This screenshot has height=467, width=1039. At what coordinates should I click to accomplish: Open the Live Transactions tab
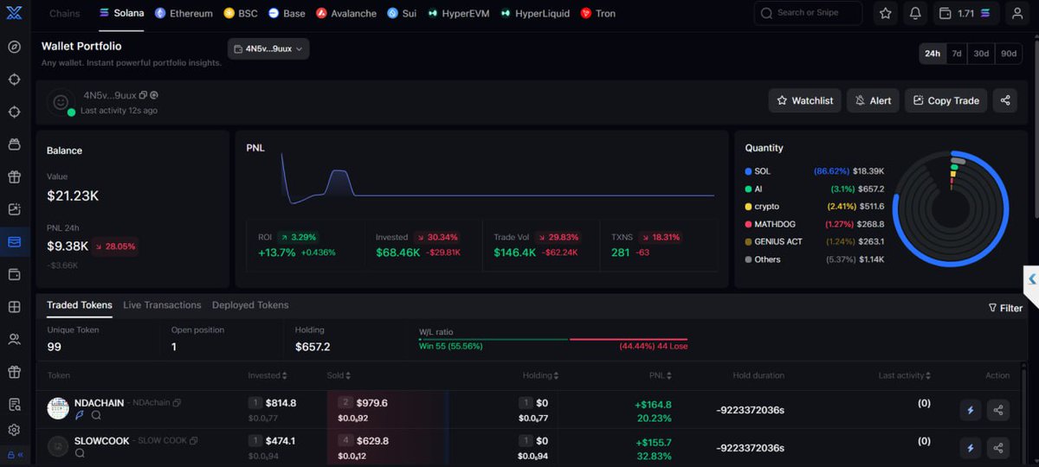(162, 305)
